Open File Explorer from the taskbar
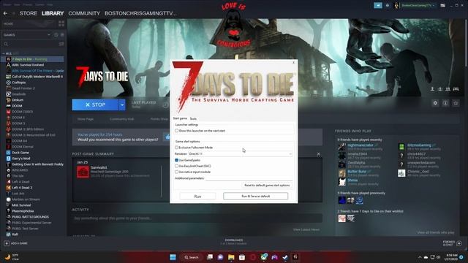The image size is (468, 263). 231,257
